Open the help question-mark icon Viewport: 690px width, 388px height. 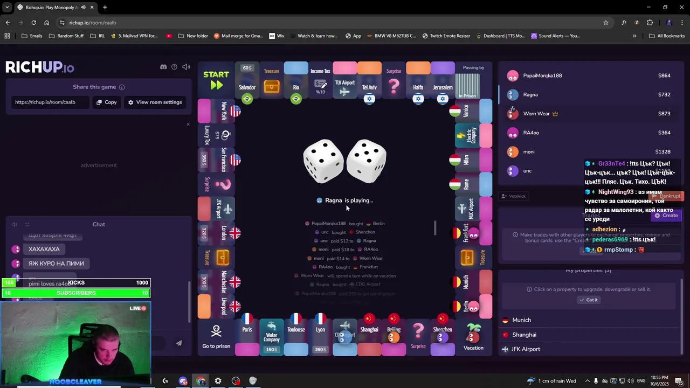[x=174, y=67]
